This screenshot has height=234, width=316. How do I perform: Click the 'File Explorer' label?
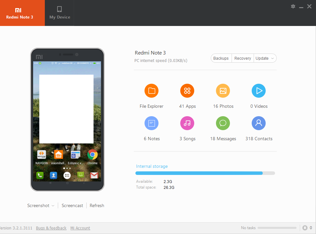152,106
